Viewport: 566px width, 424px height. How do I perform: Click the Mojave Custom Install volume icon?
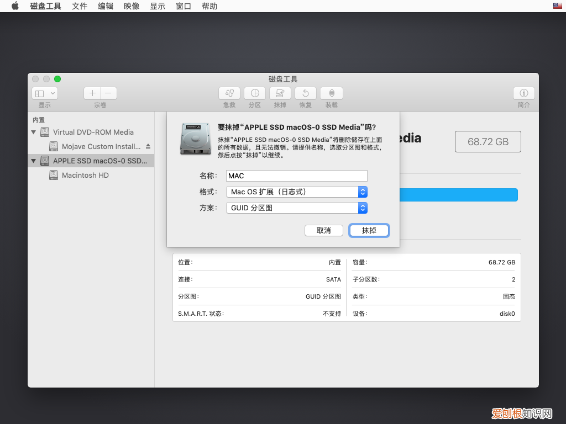[54, 146]
